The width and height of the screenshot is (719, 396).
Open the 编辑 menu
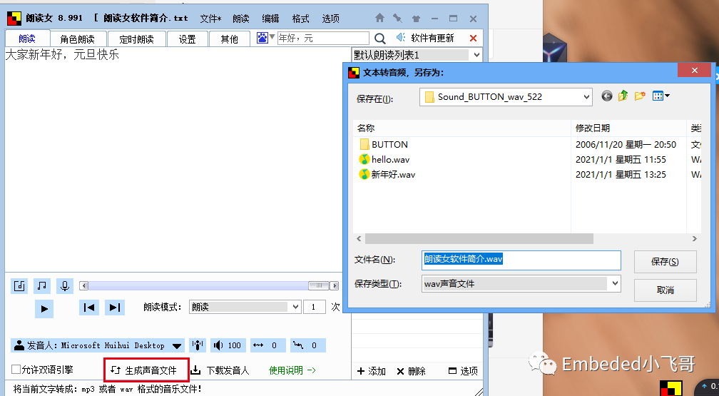tap(270, 19)
